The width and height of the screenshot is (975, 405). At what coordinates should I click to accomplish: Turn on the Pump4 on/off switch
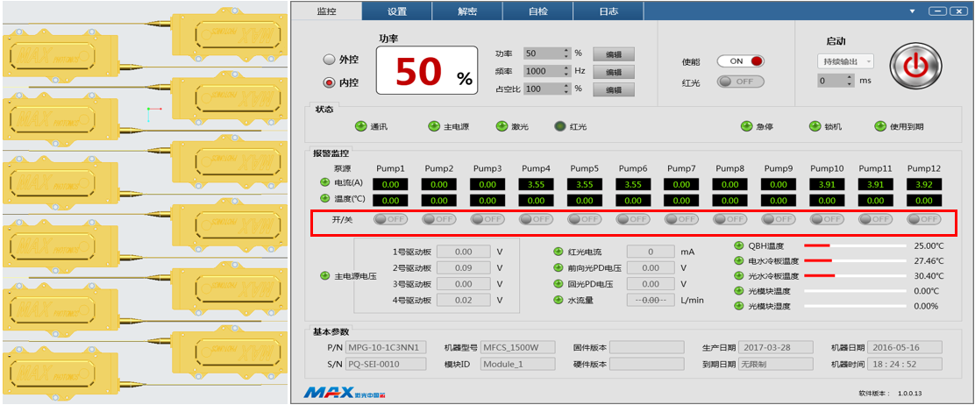[536, 219]
